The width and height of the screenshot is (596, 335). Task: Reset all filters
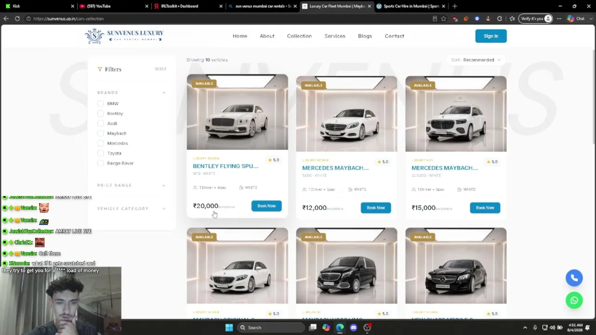click(x=160, y=69)
